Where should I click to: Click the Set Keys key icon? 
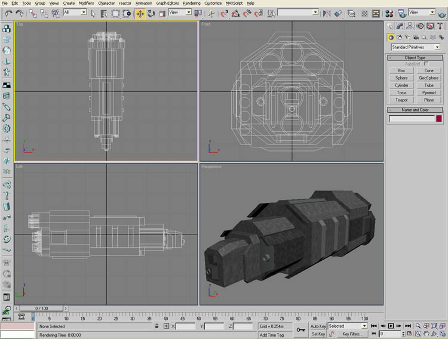tap(300, 329)
